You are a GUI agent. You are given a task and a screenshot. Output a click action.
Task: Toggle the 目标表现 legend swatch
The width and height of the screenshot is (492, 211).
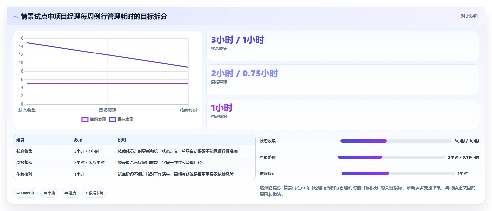[112, 119]
